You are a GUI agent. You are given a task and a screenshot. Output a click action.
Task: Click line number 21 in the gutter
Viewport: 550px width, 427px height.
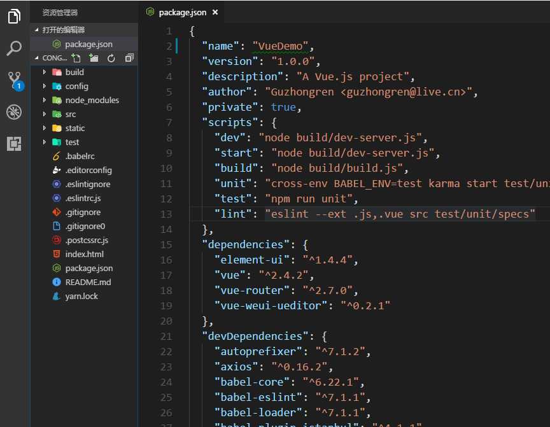point(166,337)
